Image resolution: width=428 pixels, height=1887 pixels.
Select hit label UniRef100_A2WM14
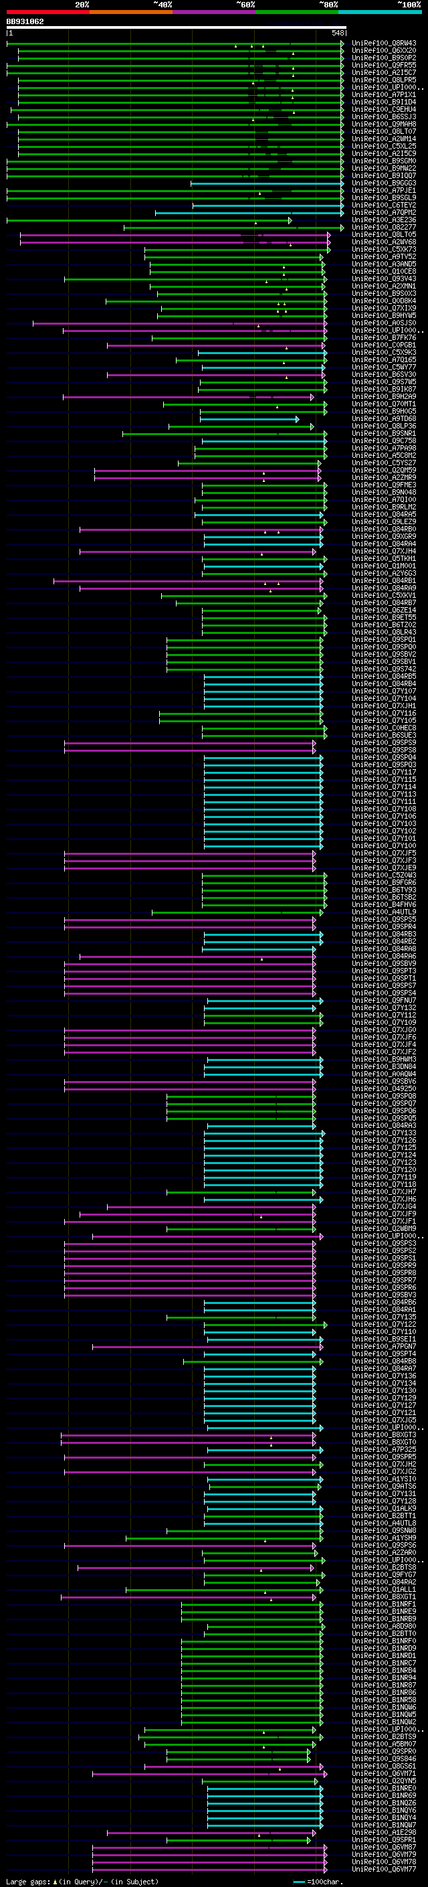(383, 139)
